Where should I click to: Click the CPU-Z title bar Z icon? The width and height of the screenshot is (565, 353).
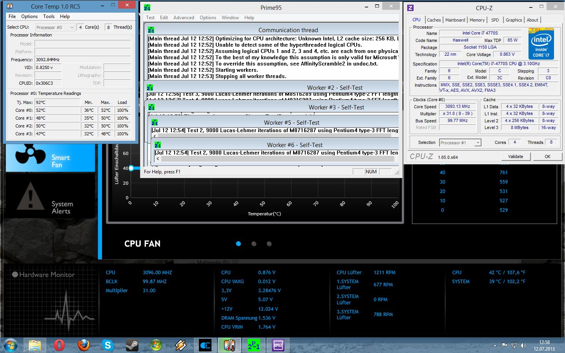410,7
